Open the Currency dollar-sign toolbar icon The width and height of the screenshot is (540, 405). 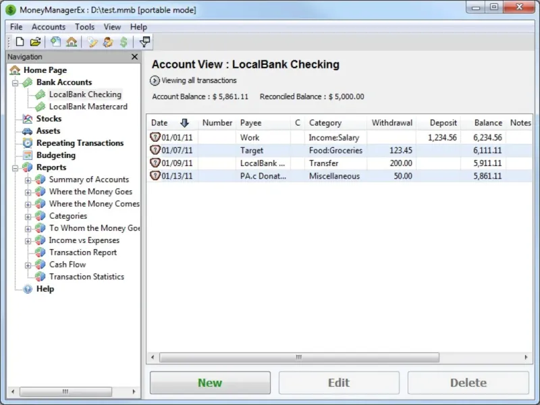point(124,42)
